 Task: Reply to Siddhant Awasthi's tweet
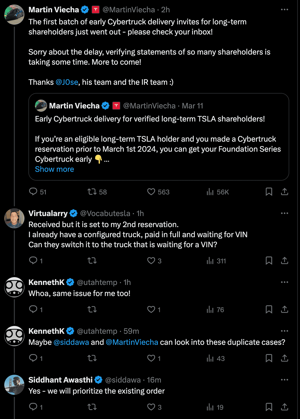point(36,407)
